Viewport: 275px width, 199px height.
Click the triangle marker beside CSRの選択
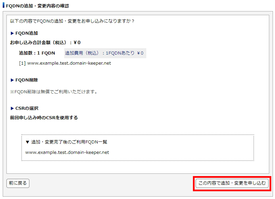click(12, 108)
